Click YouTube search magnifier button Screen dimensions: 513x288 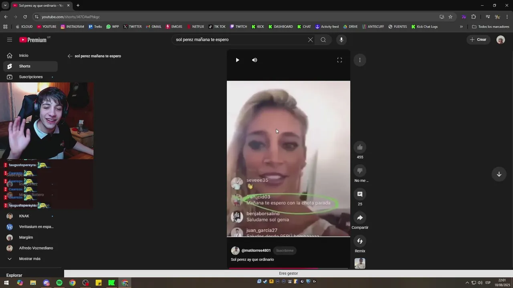[323, 40]
